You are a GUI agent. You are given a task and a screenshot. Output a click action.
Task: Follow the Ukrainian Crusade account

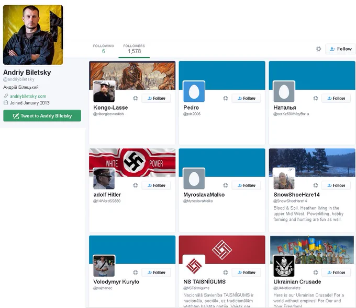[x=336, y=273]
